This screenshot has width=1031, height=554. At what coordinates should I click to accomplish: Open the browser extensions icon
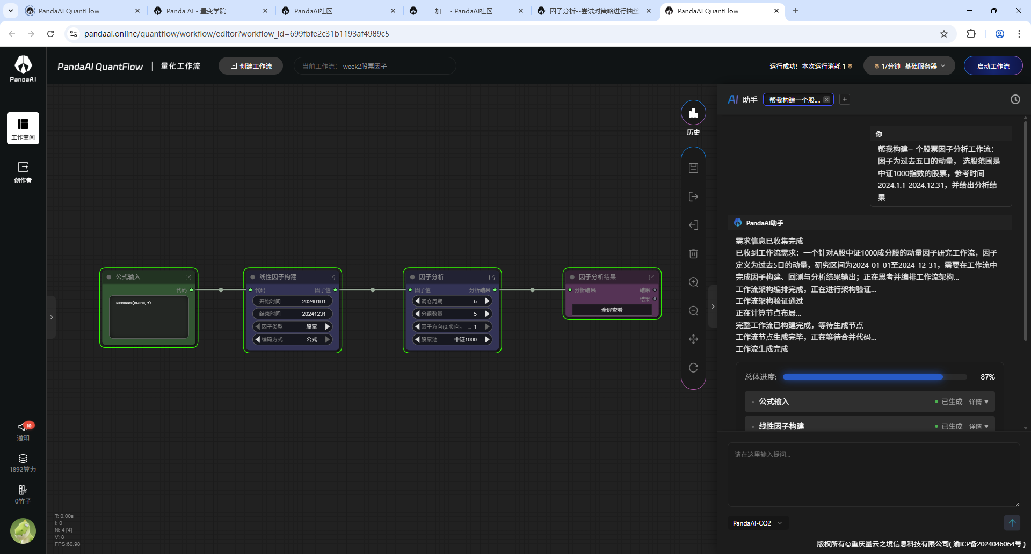971,34
